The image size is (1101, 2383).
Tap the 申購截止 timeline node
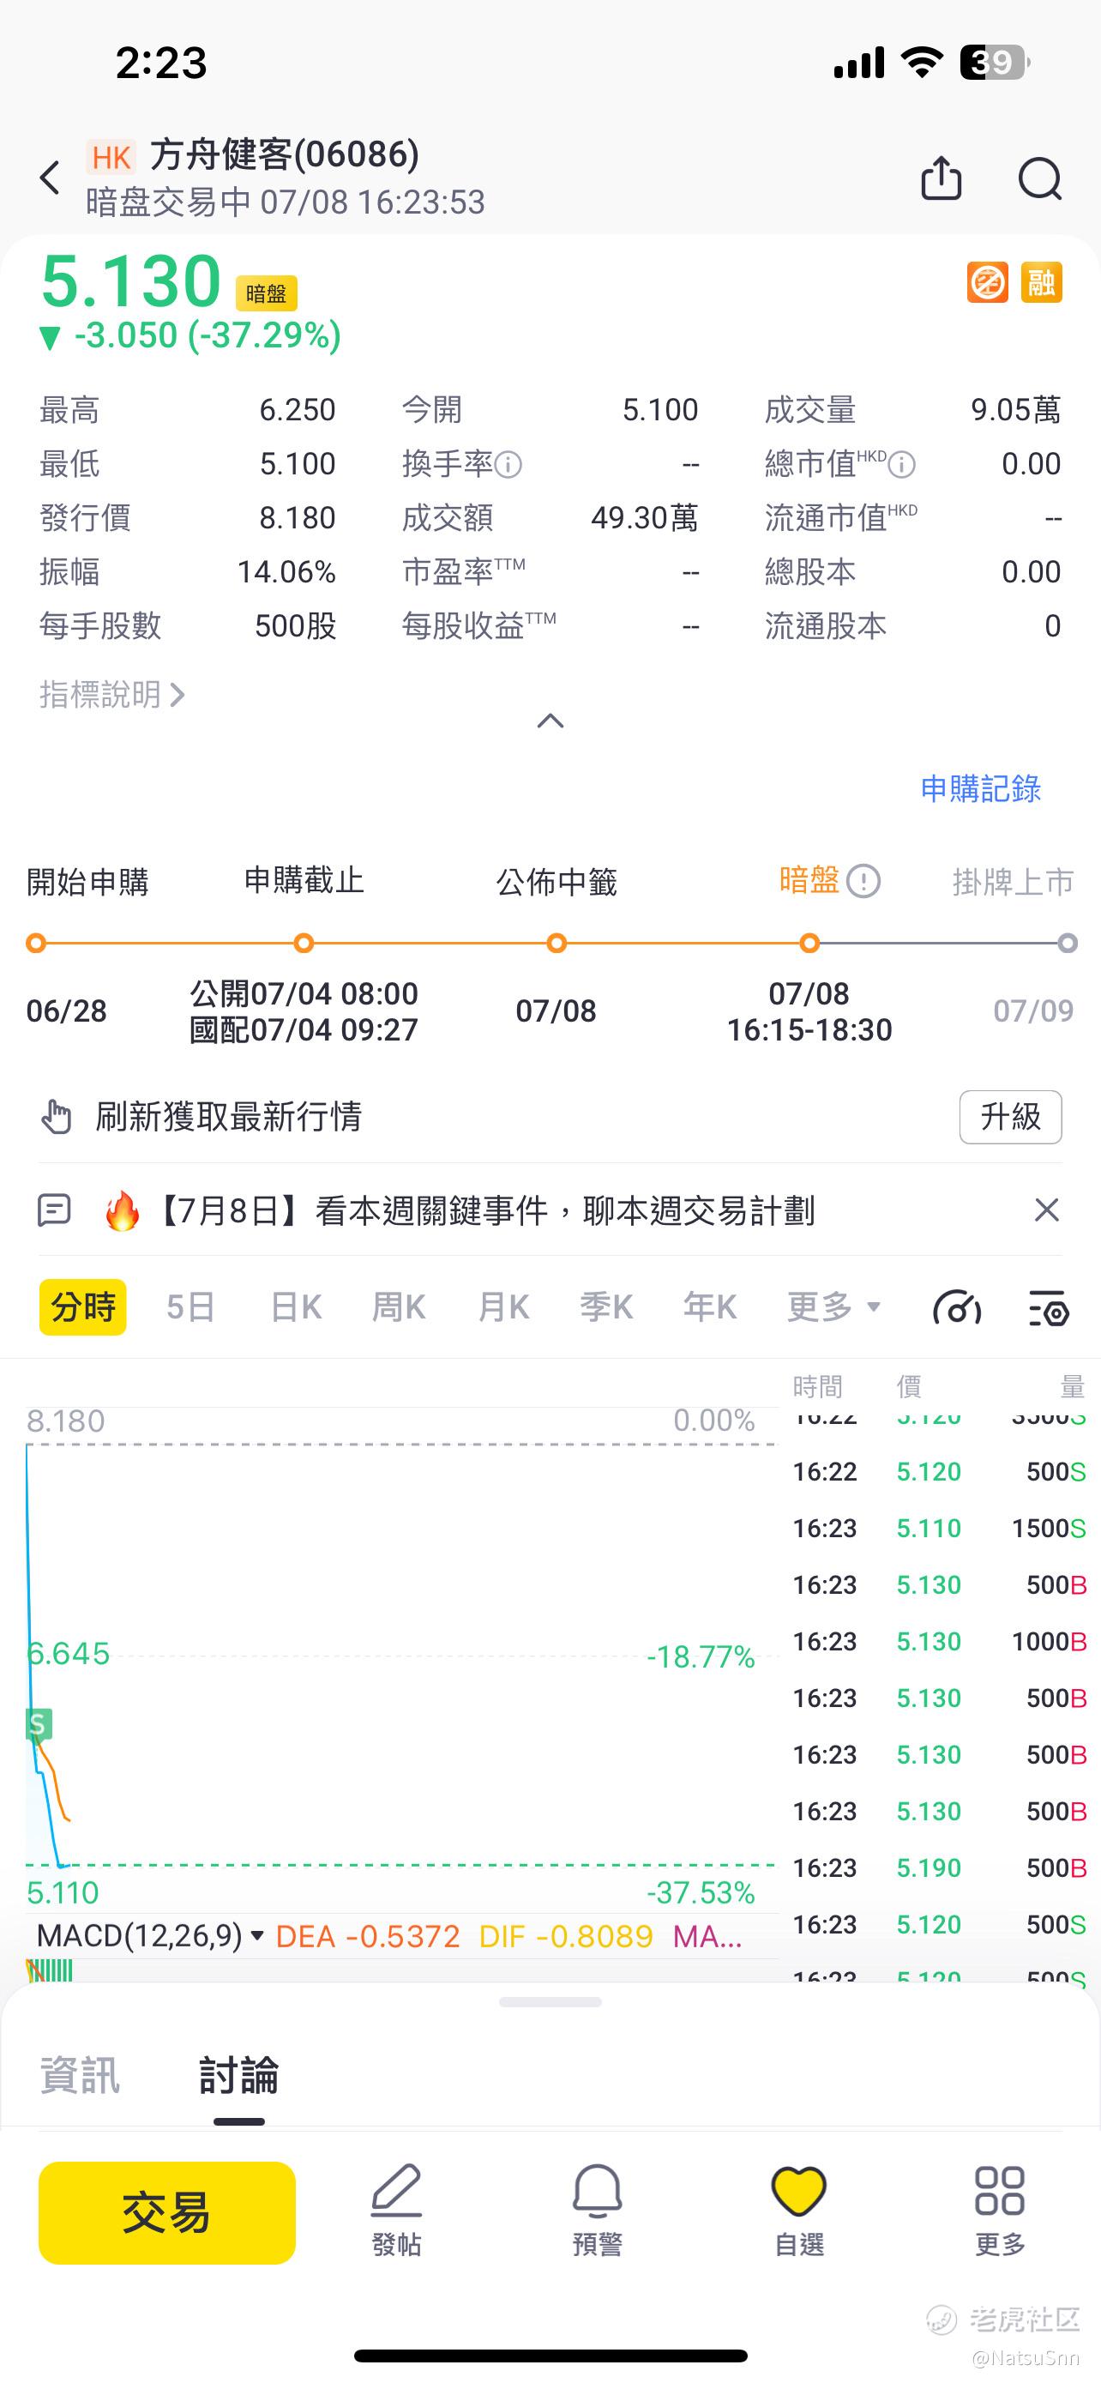[x=304, y=944]
